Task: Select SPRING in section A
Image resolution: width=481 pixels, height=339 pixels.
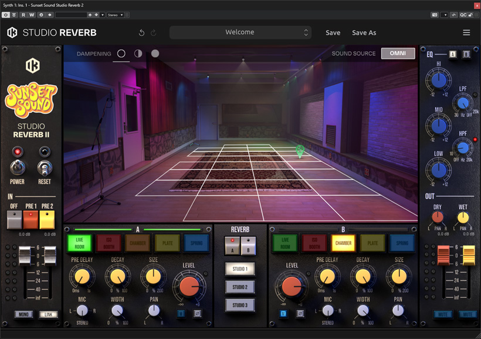Action: click(x=197, y=243)
